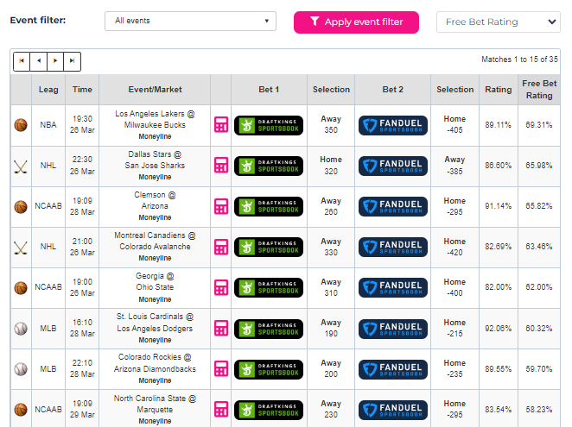The width and height of the screenshot is (572, 427).
Task: Click the 91.14% rating value
Action: (498, 206)
